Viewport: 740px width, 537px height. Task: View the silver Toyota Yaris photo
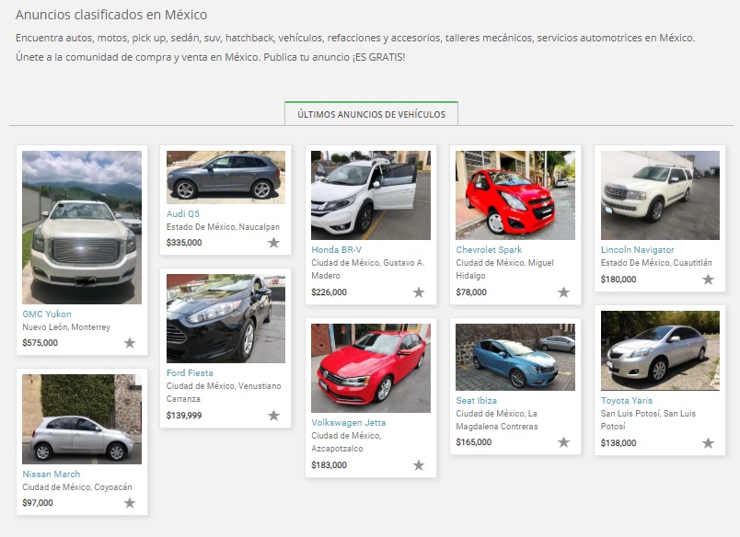pos(660,350)
